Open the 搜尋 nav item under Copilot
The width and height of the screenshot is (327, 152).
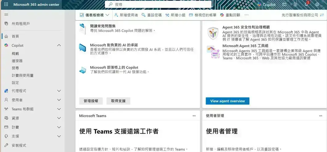pyautogui.click(x=15, y=68)
